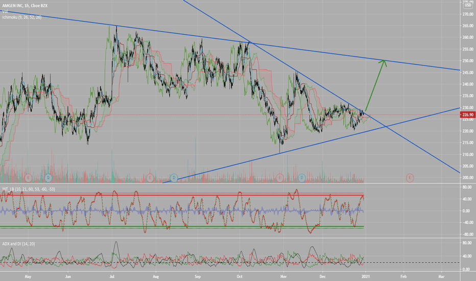Click the May label on time axis
The width and height of the screenshot is (476, 281).
coord(28,276)
